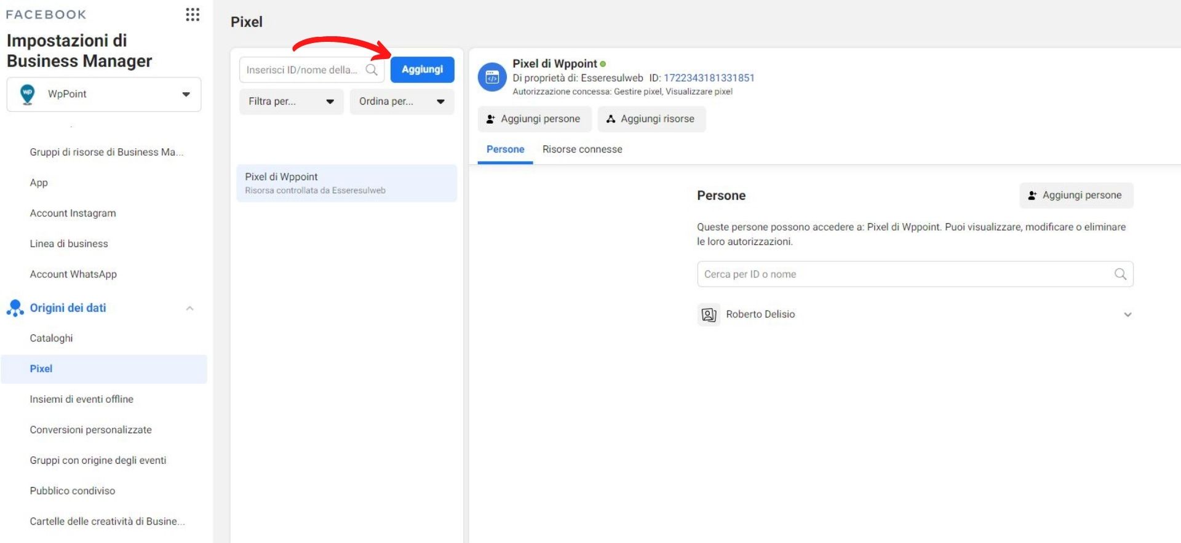Click Aggiungi persone in the Persone section

(x=1076, y=196)
